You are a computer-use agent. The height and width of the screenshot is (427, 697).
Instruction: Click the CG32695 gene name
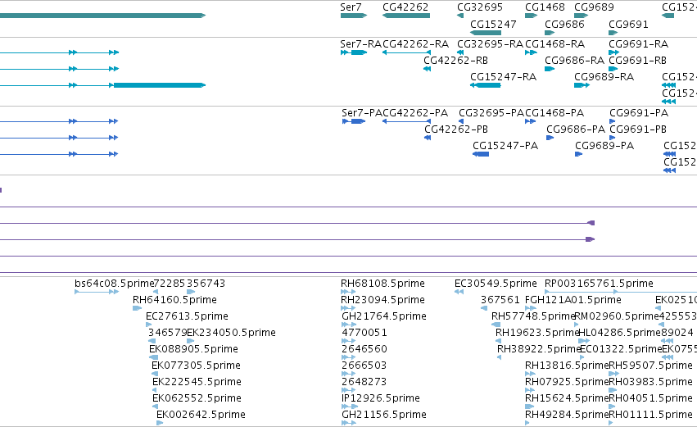click(x=480, y=7)
